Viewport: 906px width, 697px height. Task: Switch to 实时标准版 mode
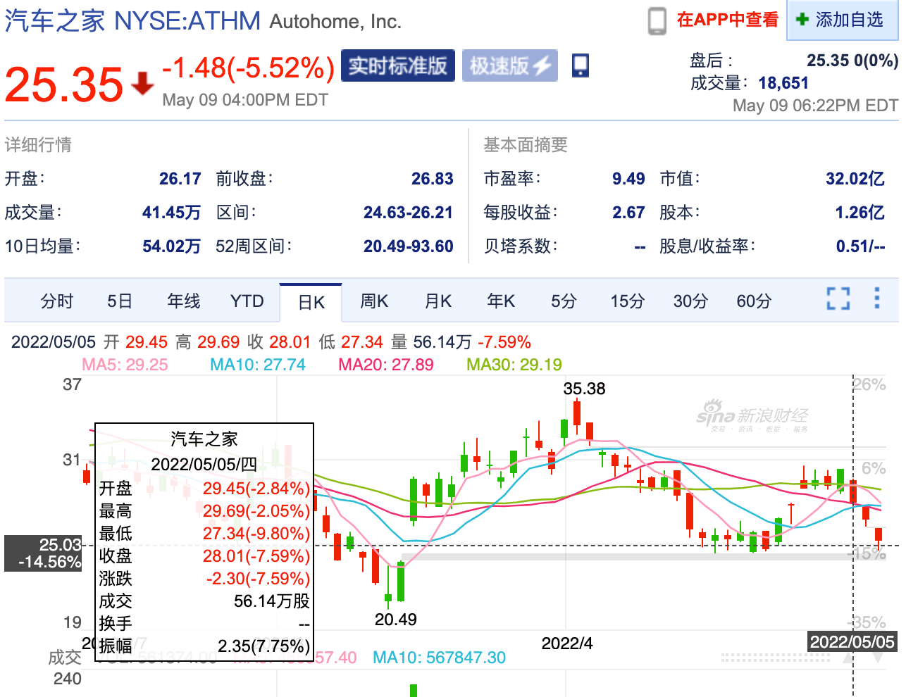[398, 65]
